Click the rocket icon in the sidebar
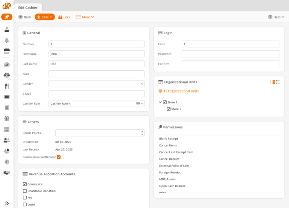The image size is (289, 208). (x=7, y=17)
